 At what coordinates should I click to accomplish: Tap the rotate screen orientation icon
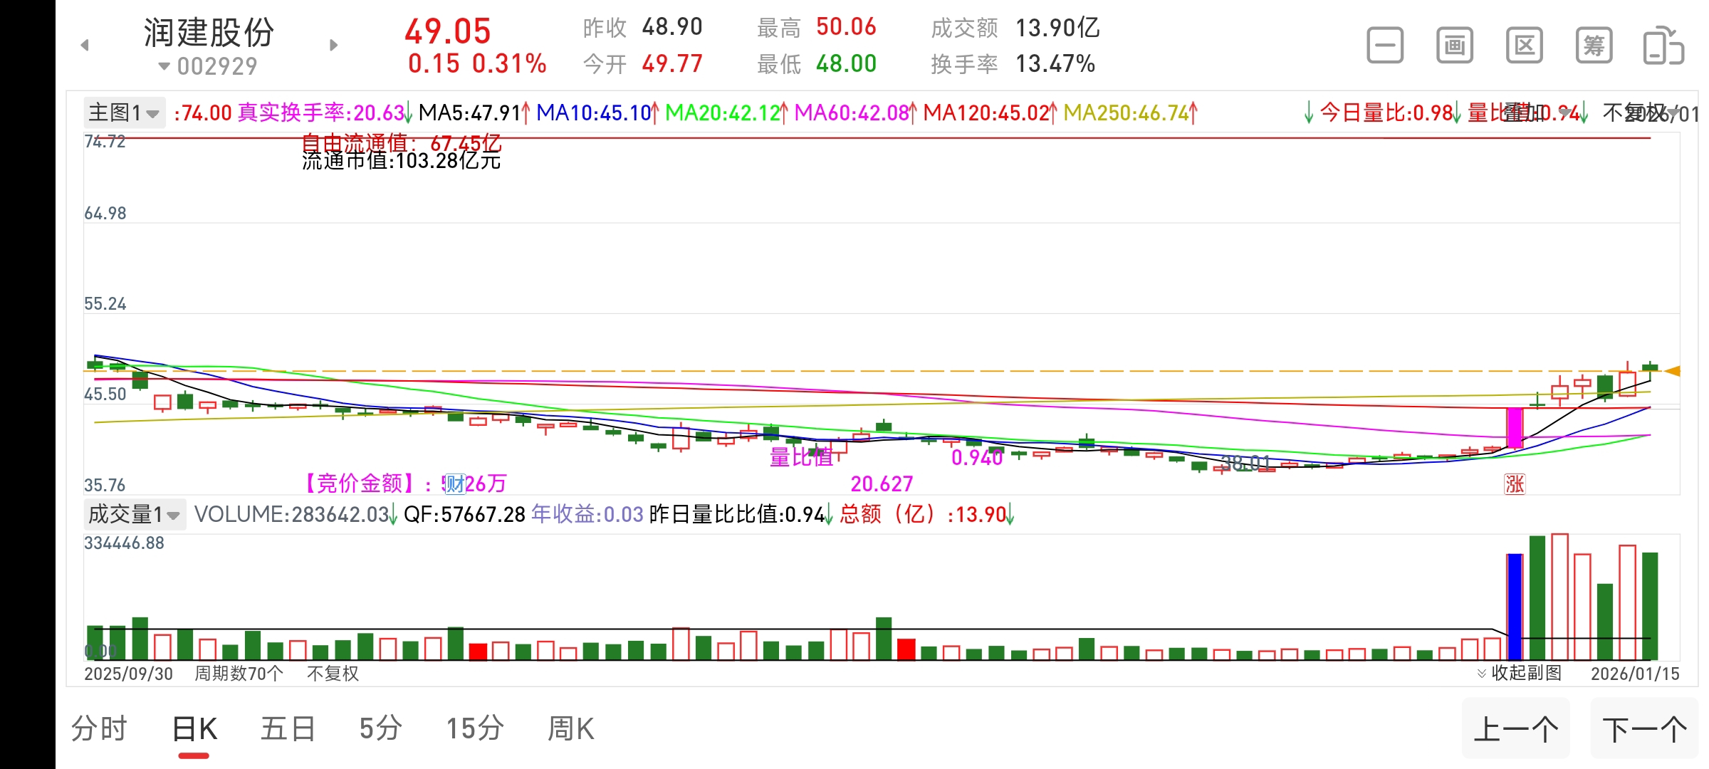click(1663, 46)
